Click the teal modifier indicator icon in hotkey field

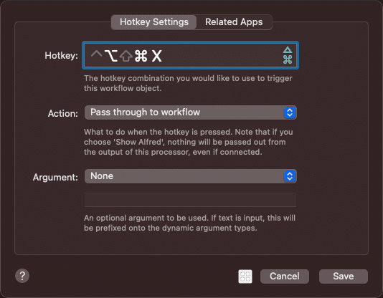coord(288,55)
